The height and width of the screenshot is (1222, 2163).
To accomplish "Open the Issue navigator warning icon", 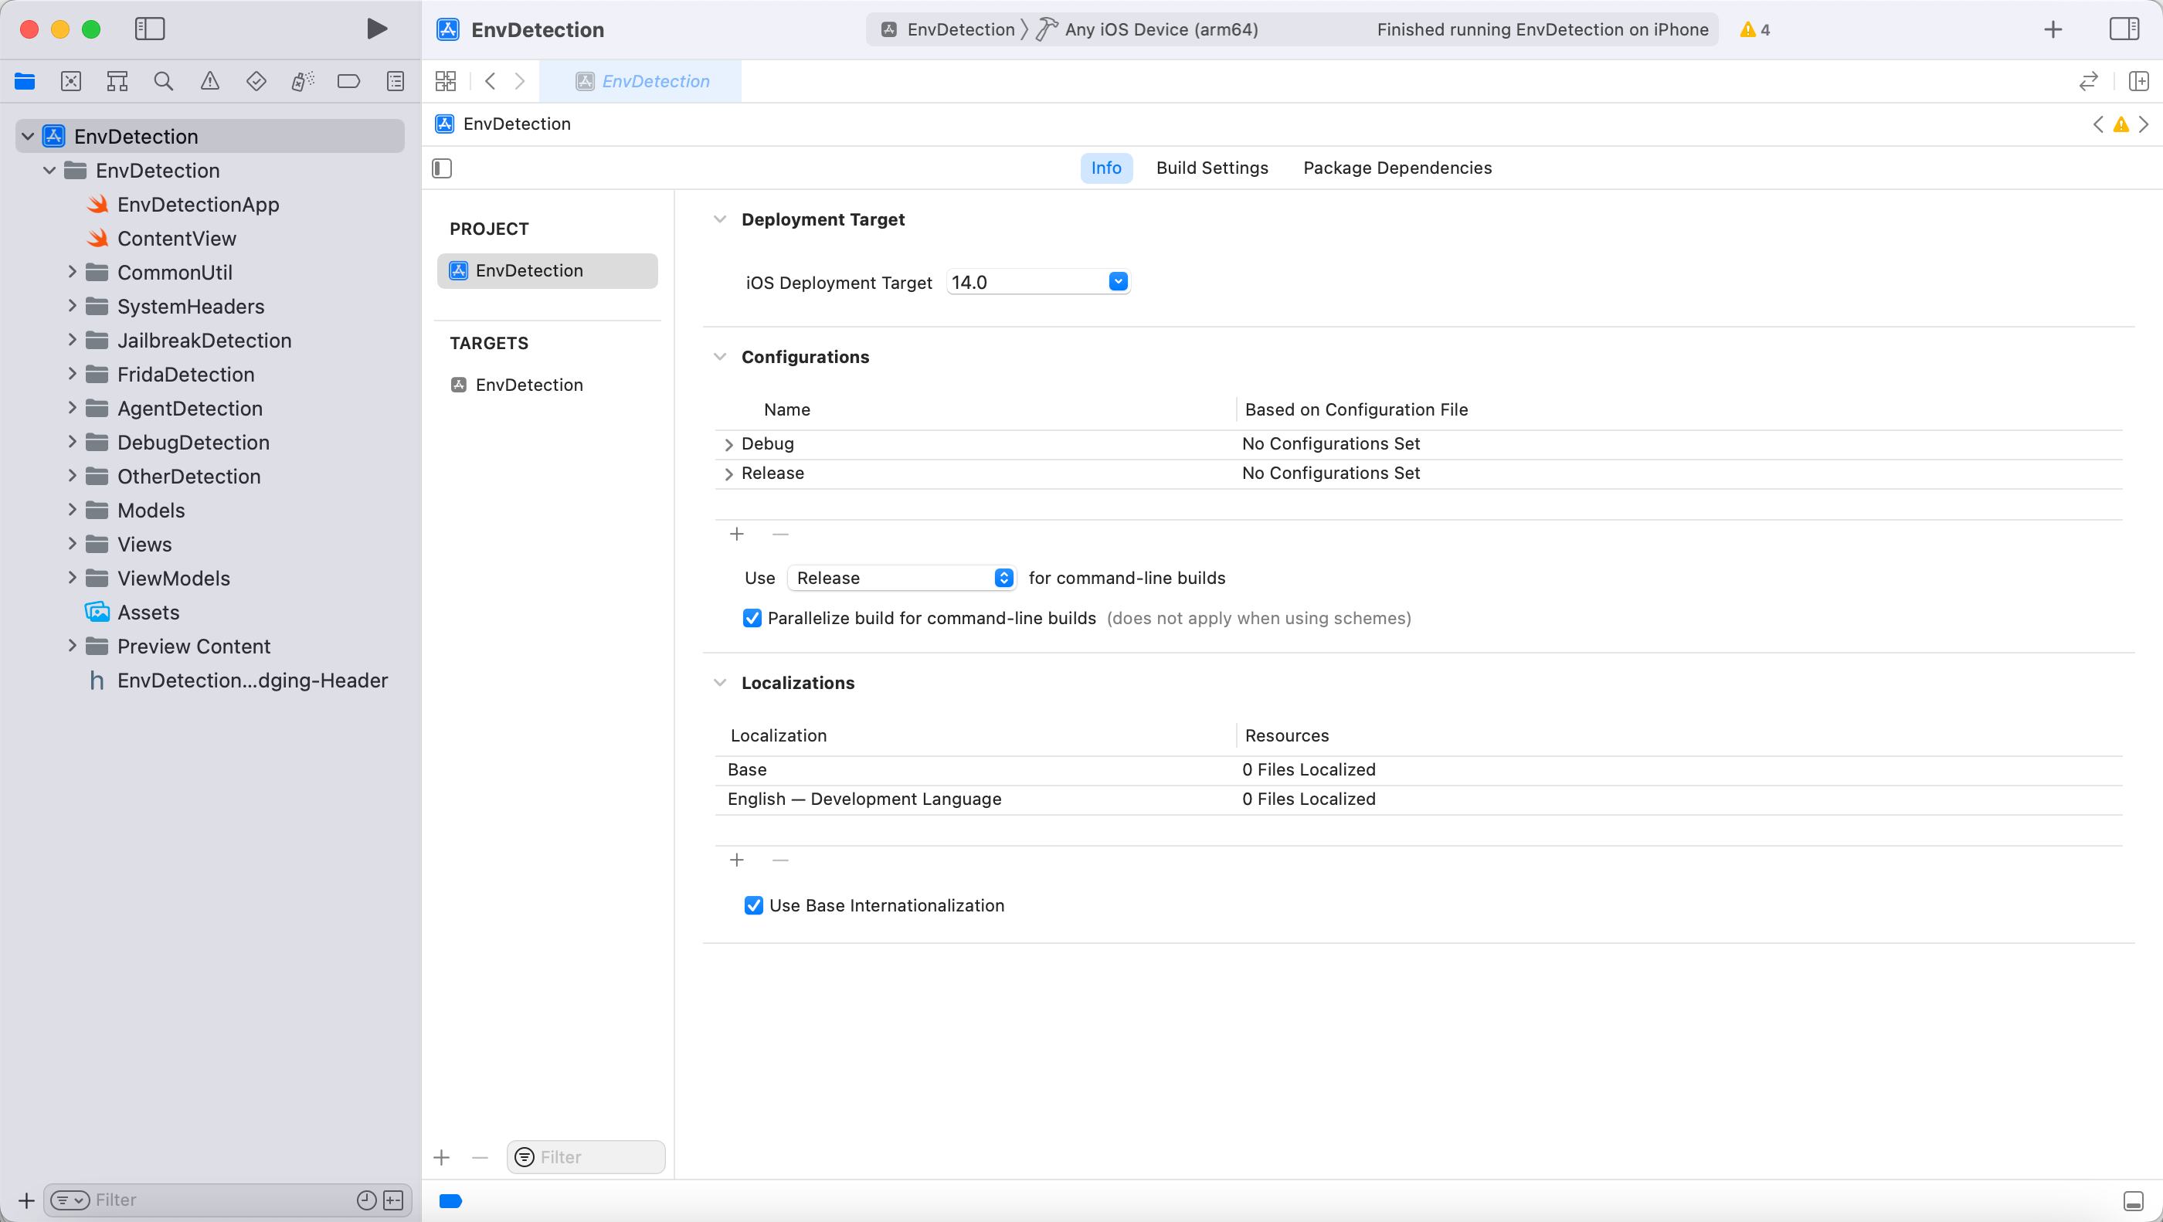I will click(x=210, y=81).
